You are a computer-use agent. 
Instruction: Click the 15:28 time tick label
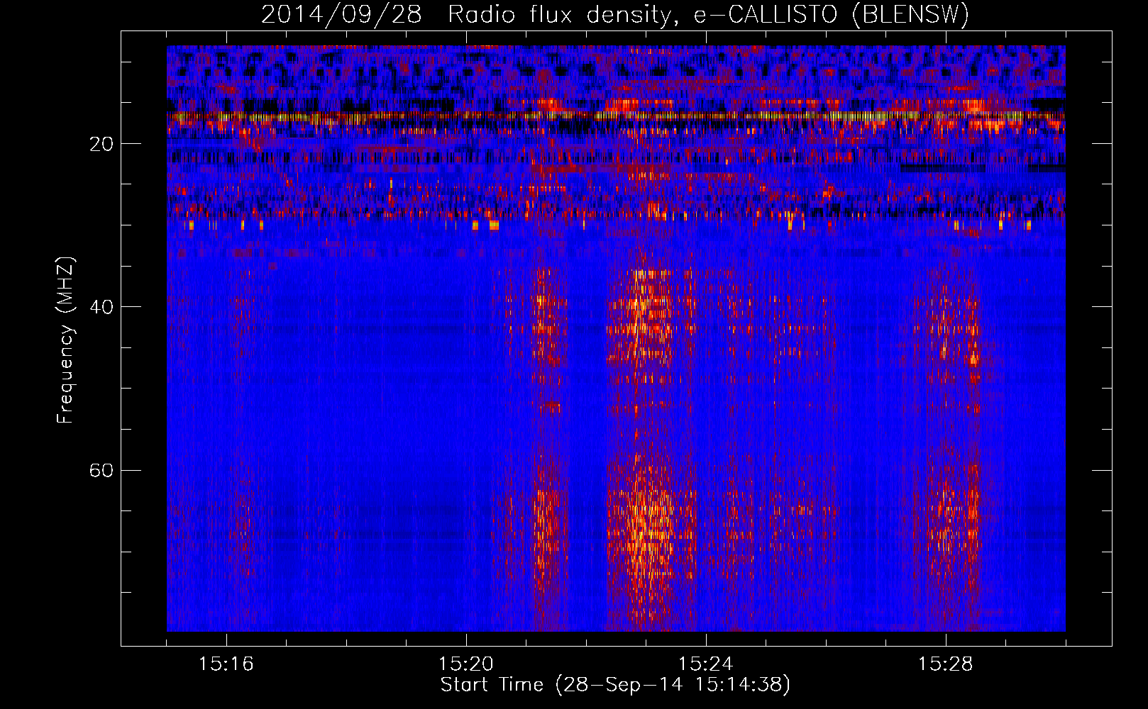[946, 664]
